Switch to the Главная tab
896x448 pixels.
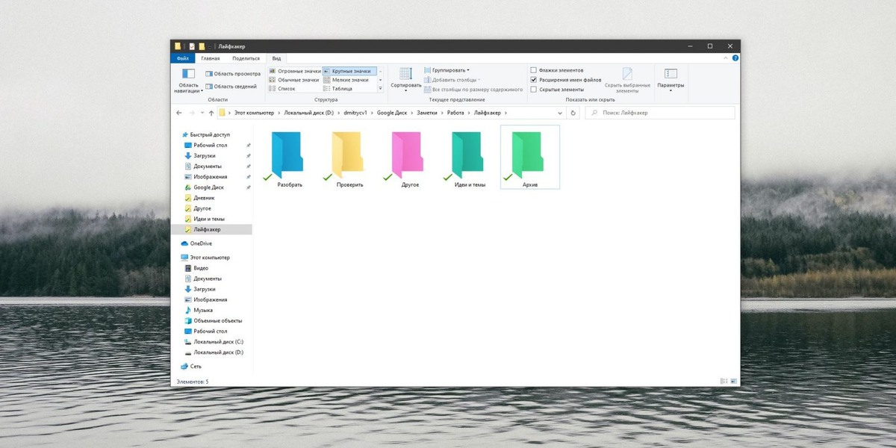point(211,57)
